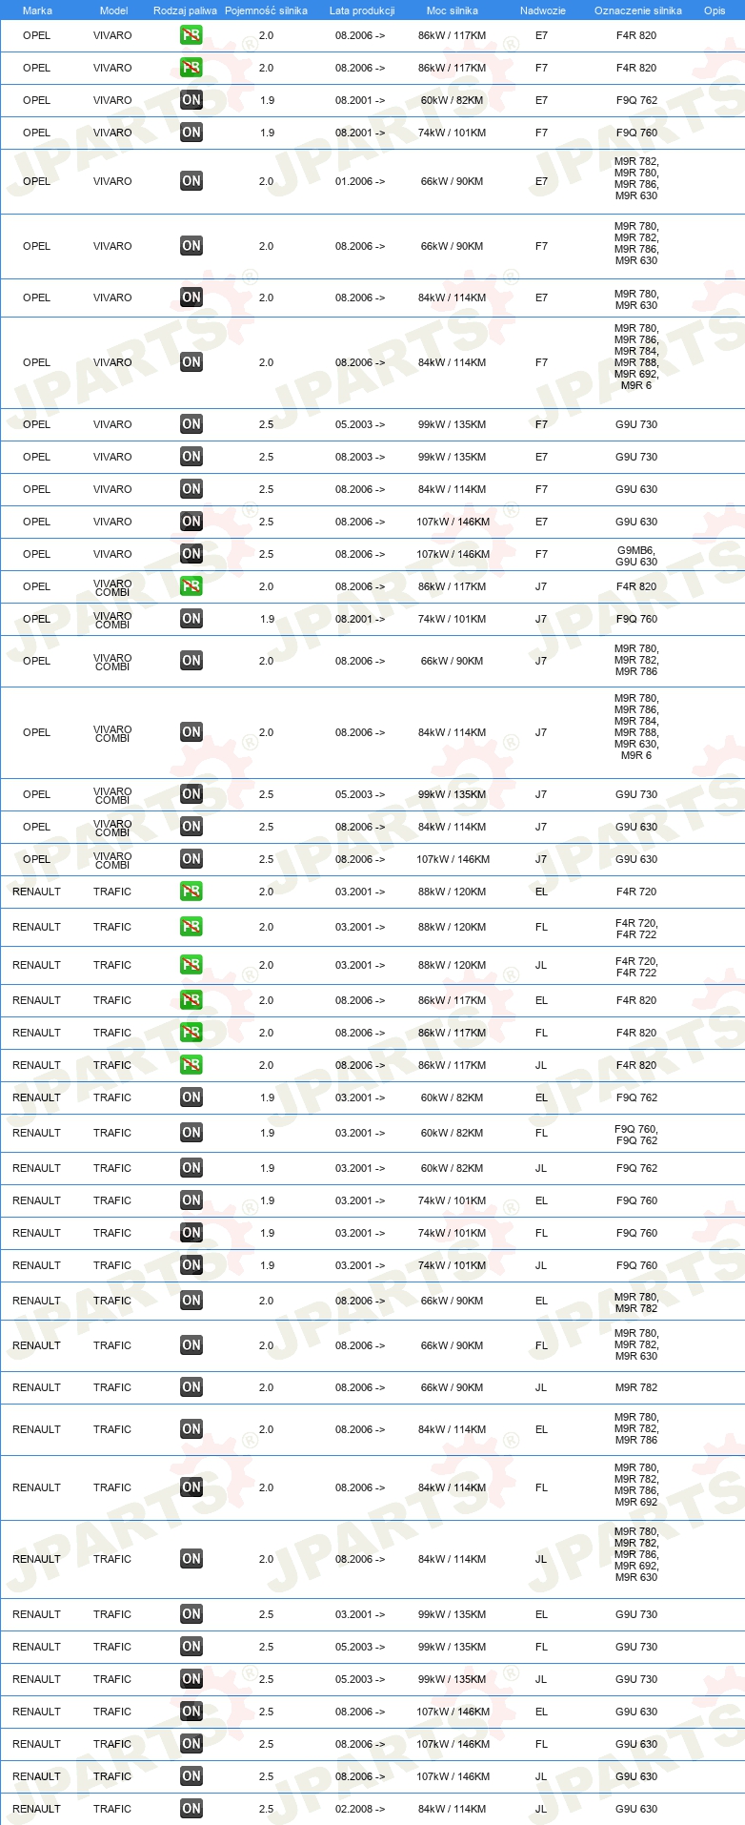Select 'M9R 780, M9R 782, M9R 786' cell in Trafic EL row
745x1825 pixels.
pos(636,1428)
